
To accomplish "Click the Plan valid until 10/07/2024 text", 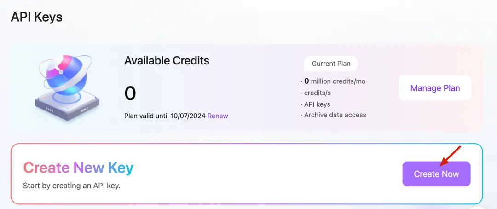I will [165, 116].
